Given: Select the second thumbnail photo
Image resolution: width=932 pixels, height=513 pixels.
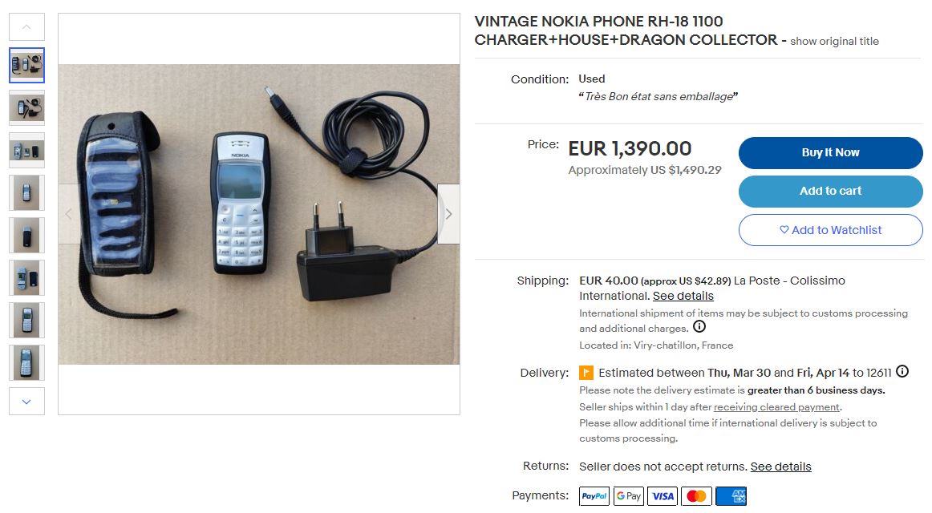Looking at the screenshot, I should 26,107.
